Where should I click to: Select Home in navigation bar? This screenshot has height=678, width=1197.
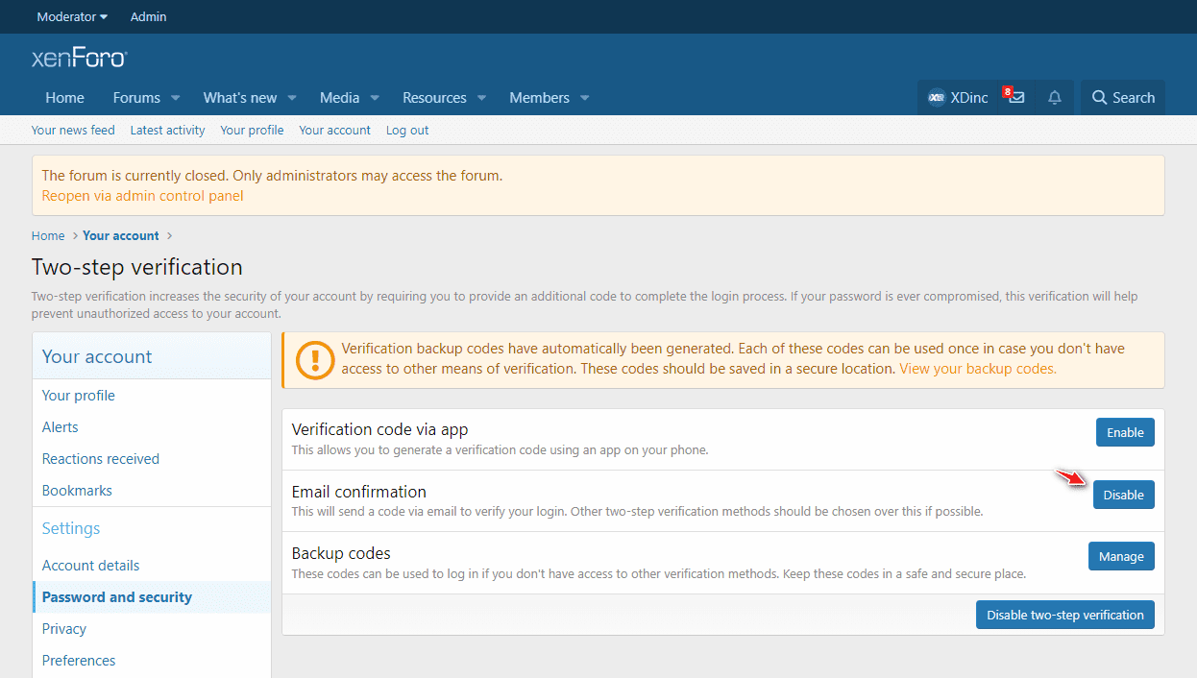coord(64,98)
